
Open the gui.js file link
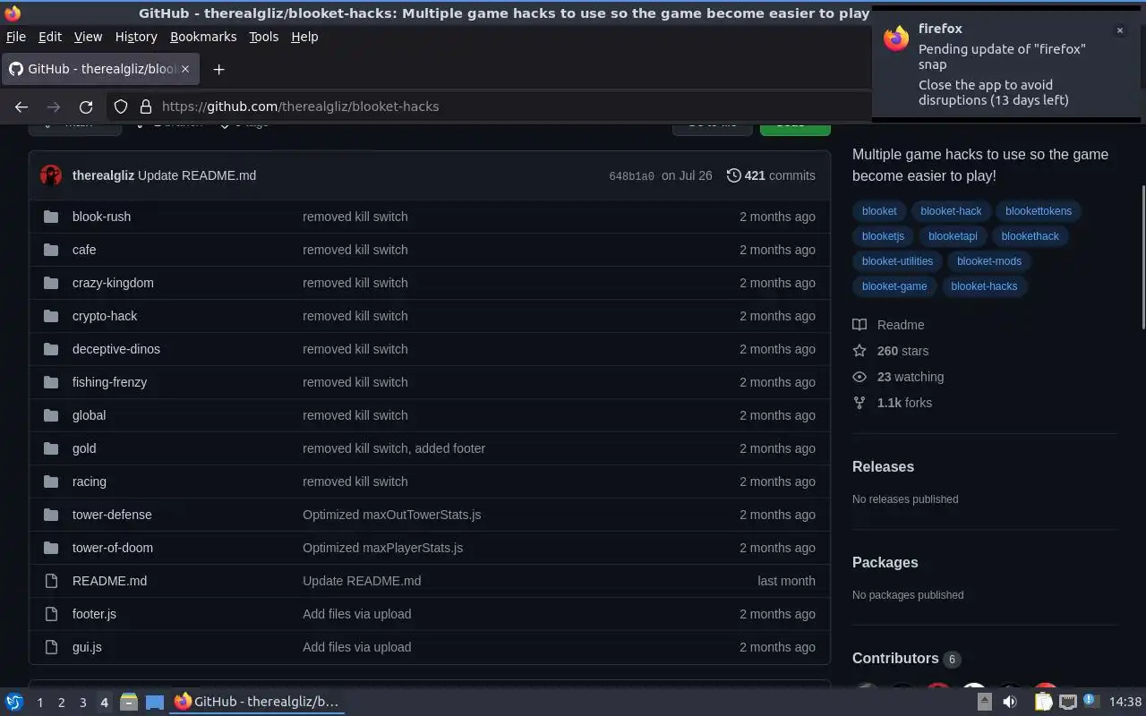(x=87, y=647)
